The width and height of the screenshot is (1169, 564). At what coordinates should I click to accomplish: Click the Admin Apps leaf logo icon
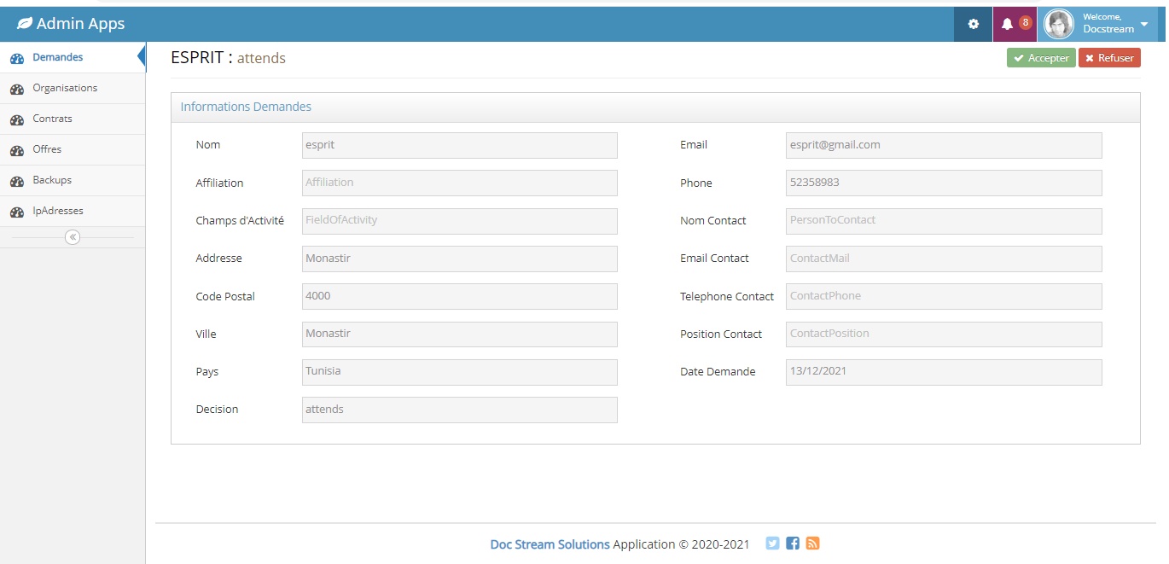25,24
